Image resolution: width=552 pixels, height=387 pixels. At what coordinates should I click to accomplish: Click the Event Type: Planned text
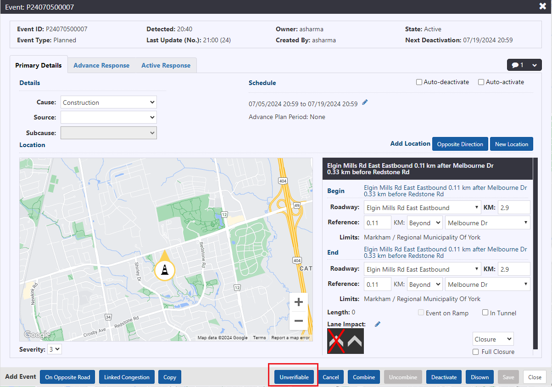[46, 40]
